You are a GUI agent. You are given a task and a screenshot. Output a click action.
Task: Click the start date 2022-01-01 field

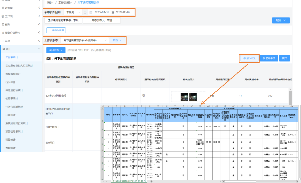tap(102, 13)
